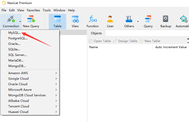This screenshot has height=122, width=189.
Task: Open the Favorites menu
Action: pyautogui.click(x=33, y=10)
